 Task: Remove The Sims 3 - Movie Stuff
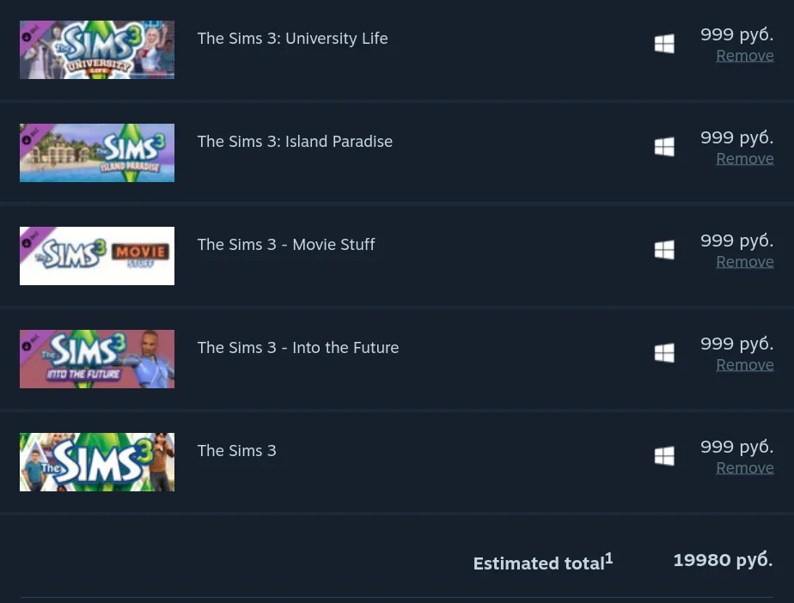pyautogui.click(x=744, y=262)
